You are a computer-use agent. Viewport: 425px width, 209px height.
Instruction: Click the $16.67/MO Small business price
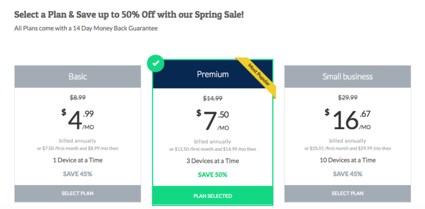click(348, 119)
